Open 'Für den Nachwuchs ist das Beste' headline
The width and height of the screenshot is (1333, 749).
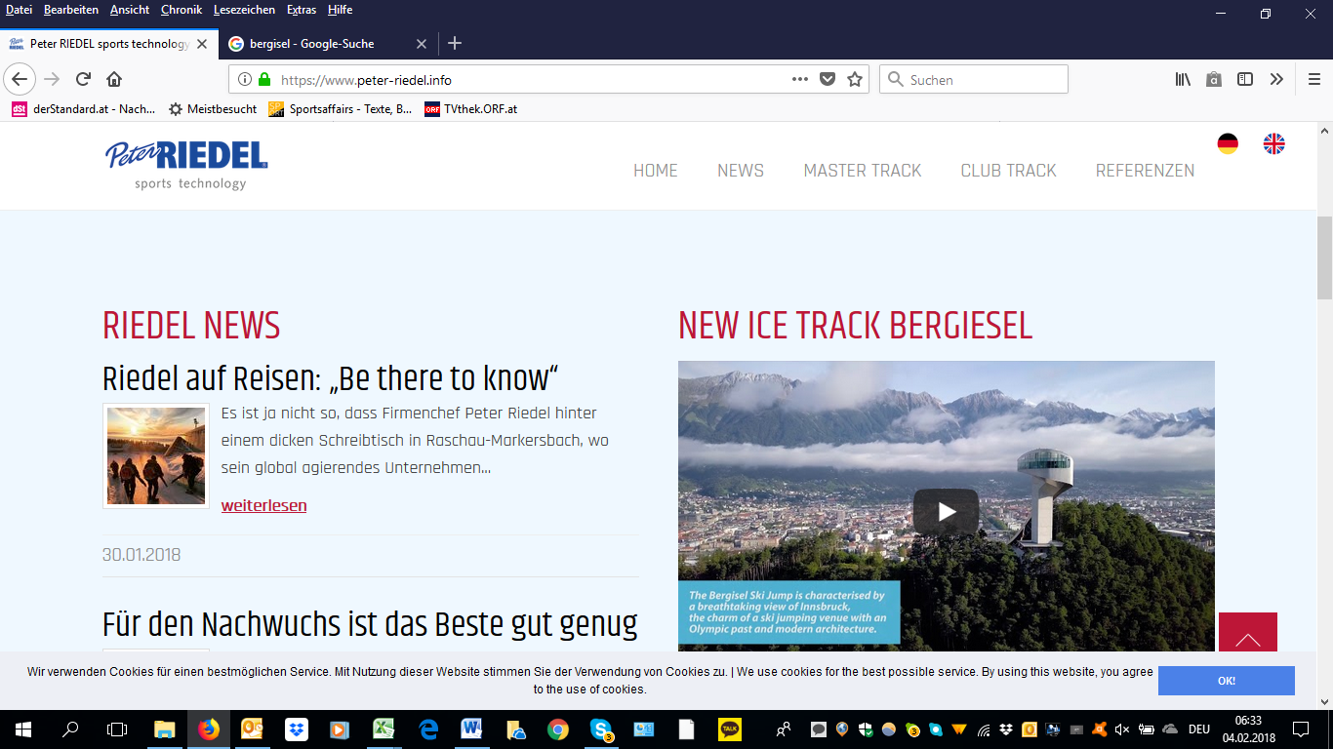click(x=370, y=623)
